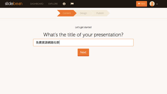
Task: Focus the presentation title input field
Action: coord(83,43)
